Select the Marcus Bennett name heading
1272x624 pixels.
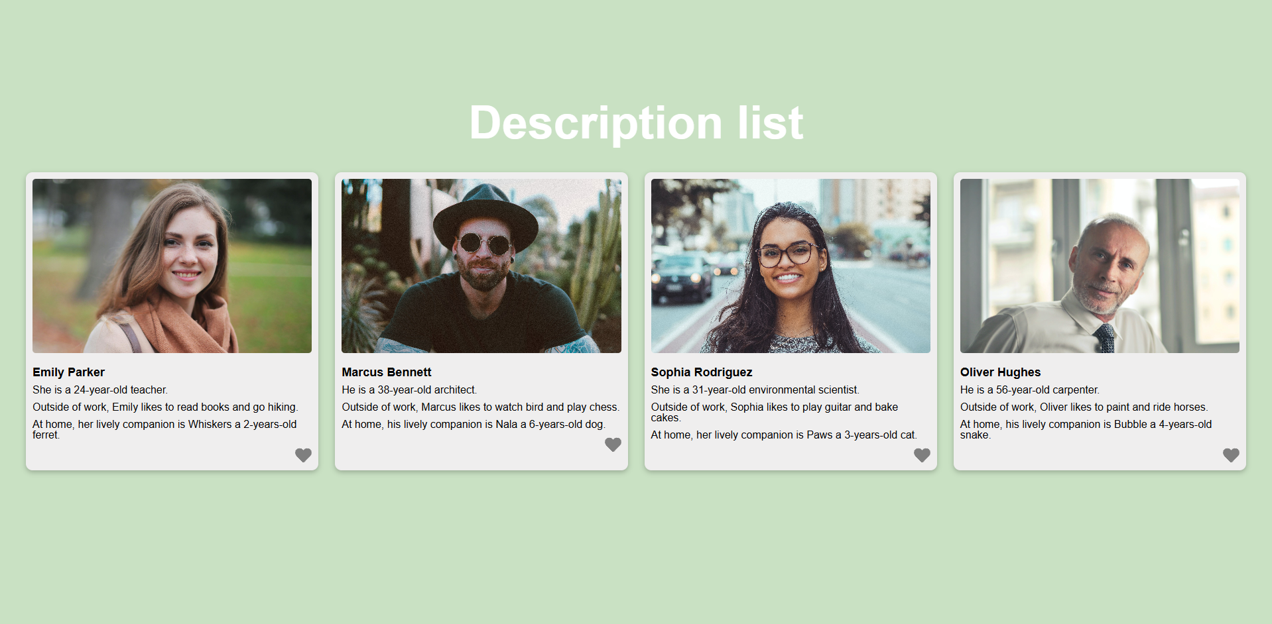(x=387, y=372)
